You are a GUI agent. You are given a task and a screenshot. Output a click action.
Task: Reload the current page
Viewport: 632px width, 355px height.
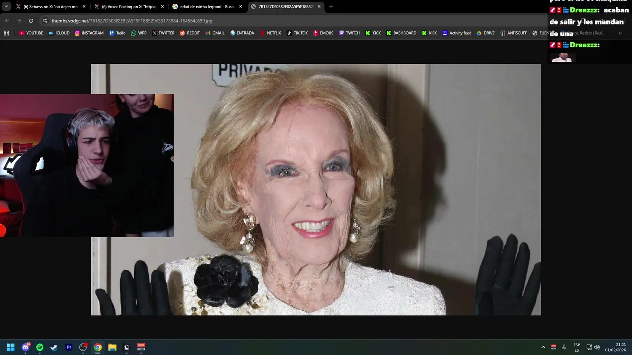[31, 21]
